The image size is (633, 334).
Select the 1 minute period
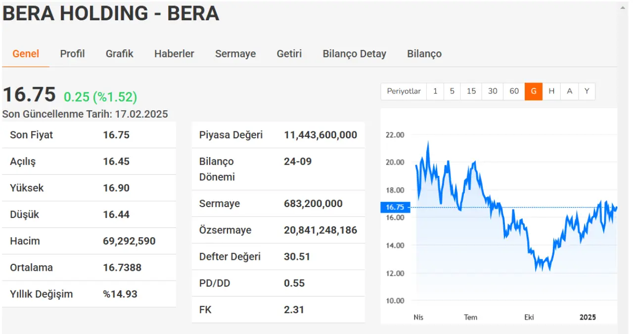point(435,91)
